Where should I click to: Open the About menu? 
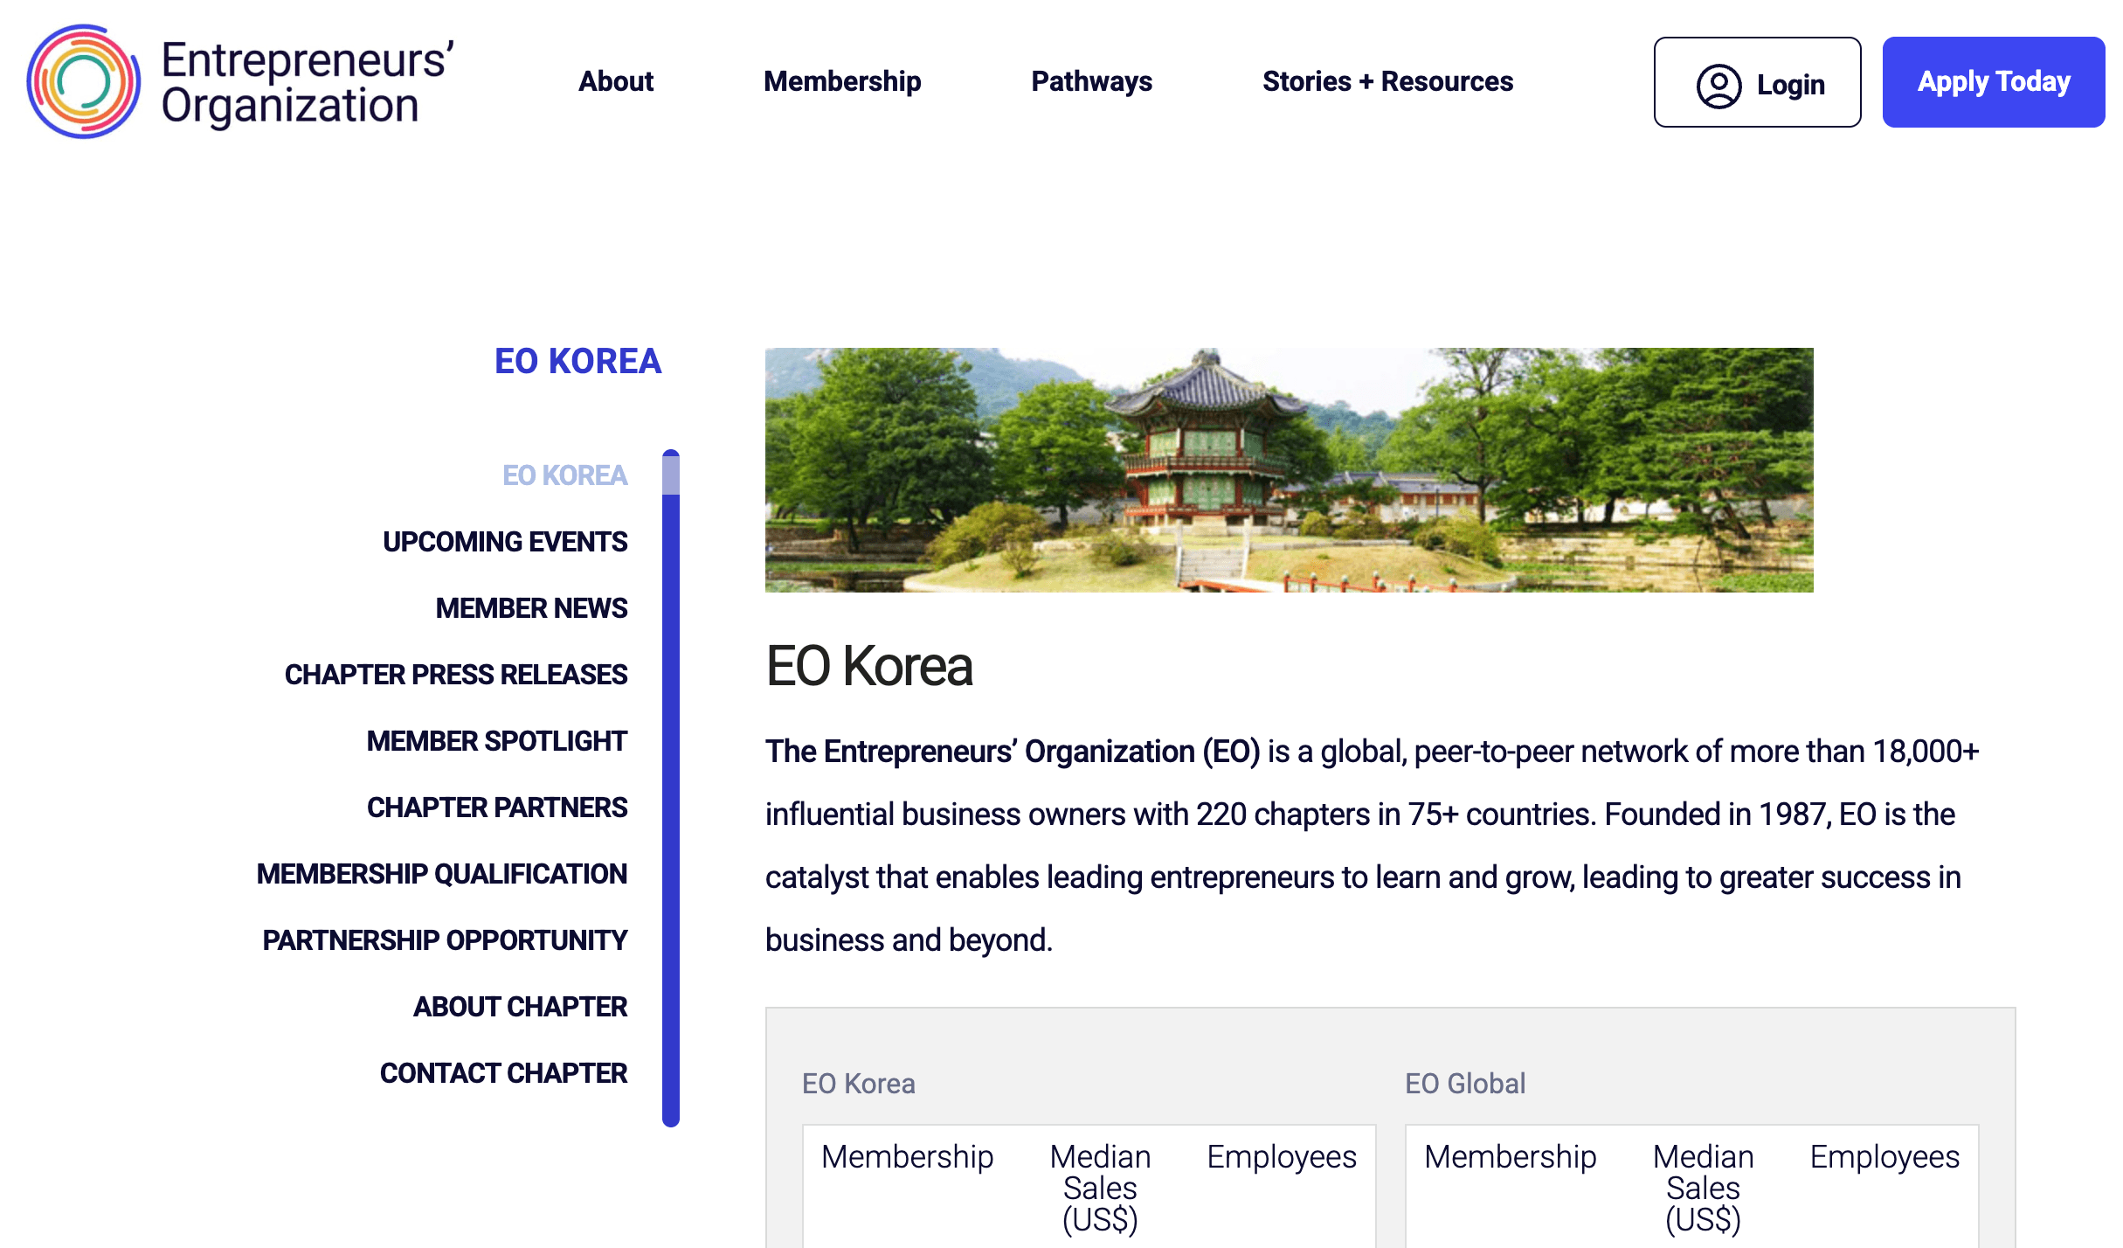616,81
